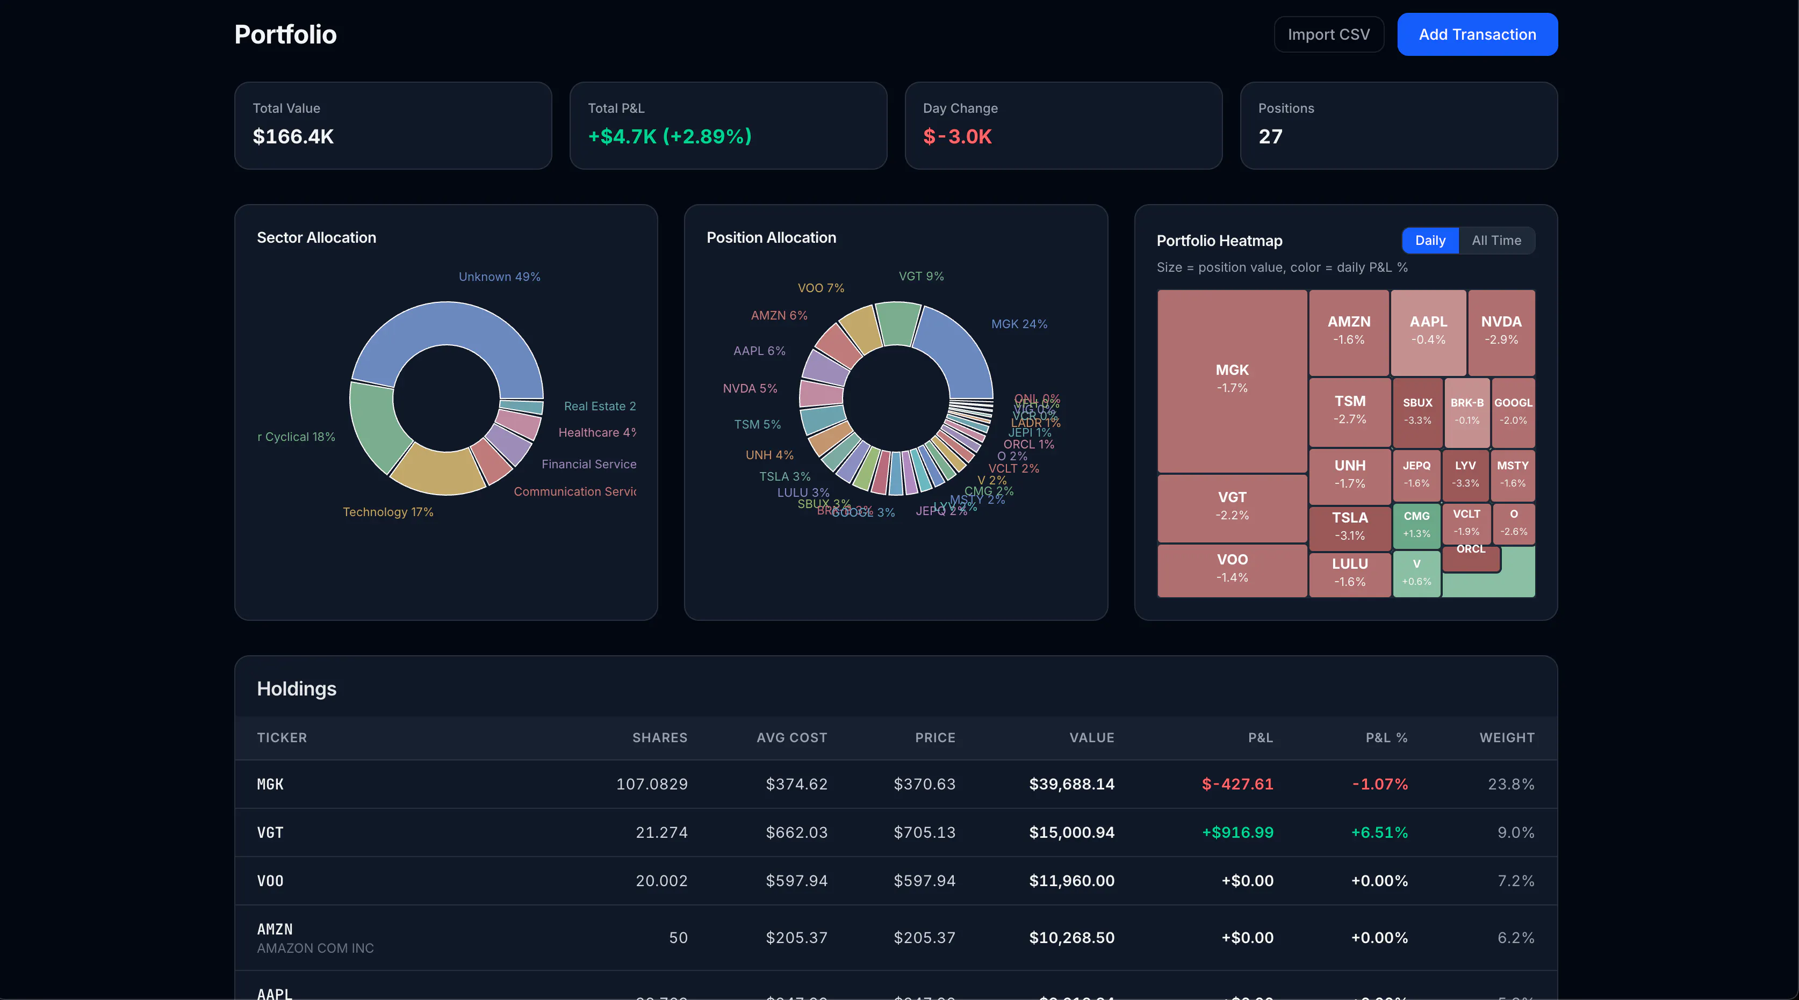
Task: Open the VGT holdings row
Action: tap(896, 832)
